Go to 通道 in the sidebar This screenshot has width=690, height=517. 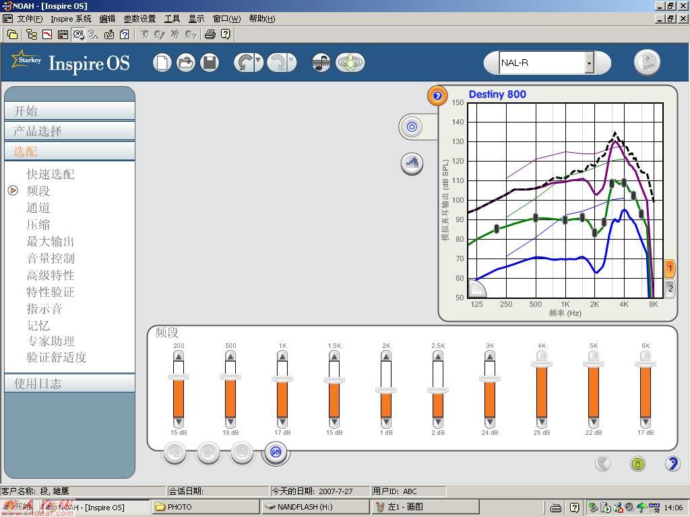point(38,207)
